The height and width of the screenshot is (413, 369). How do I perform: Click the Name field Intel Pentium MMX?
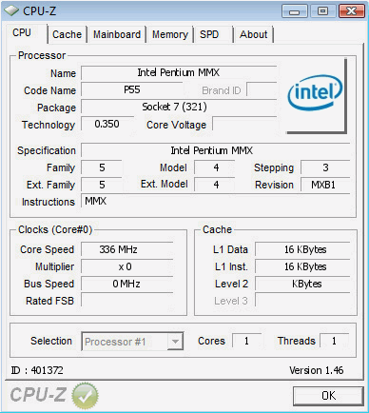179,73
